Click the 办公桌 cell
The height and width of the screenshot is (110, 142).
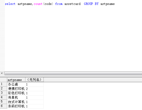click(16, 84)
